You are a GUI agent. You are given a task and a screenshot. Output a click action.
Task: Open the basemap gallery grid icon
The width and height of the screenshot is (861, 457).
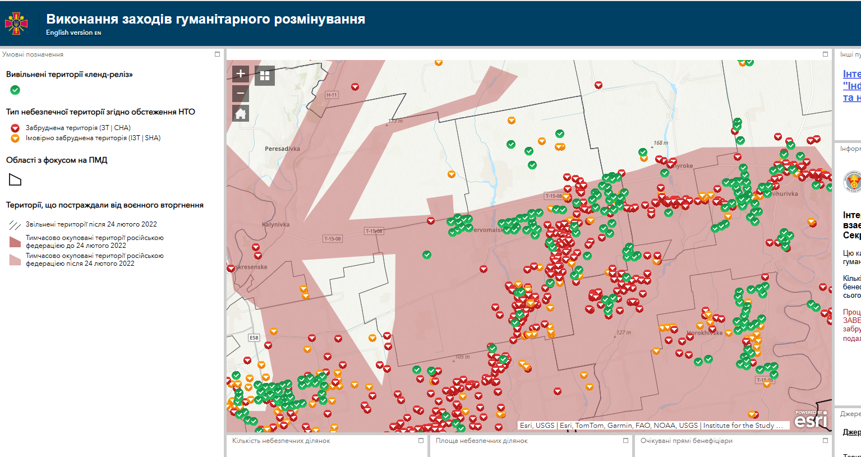[265, 75]
